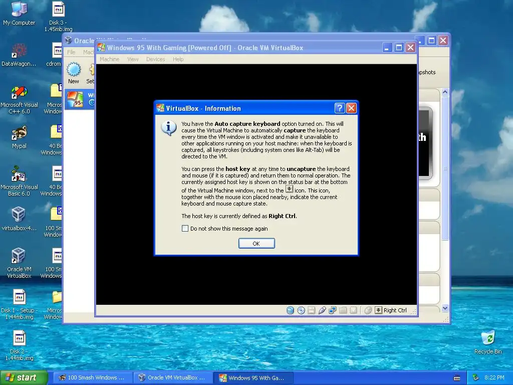Select Disk 3 - 1.45mb.img desktop file
This screenshot has width=513, height=385.
click(58, 17)
